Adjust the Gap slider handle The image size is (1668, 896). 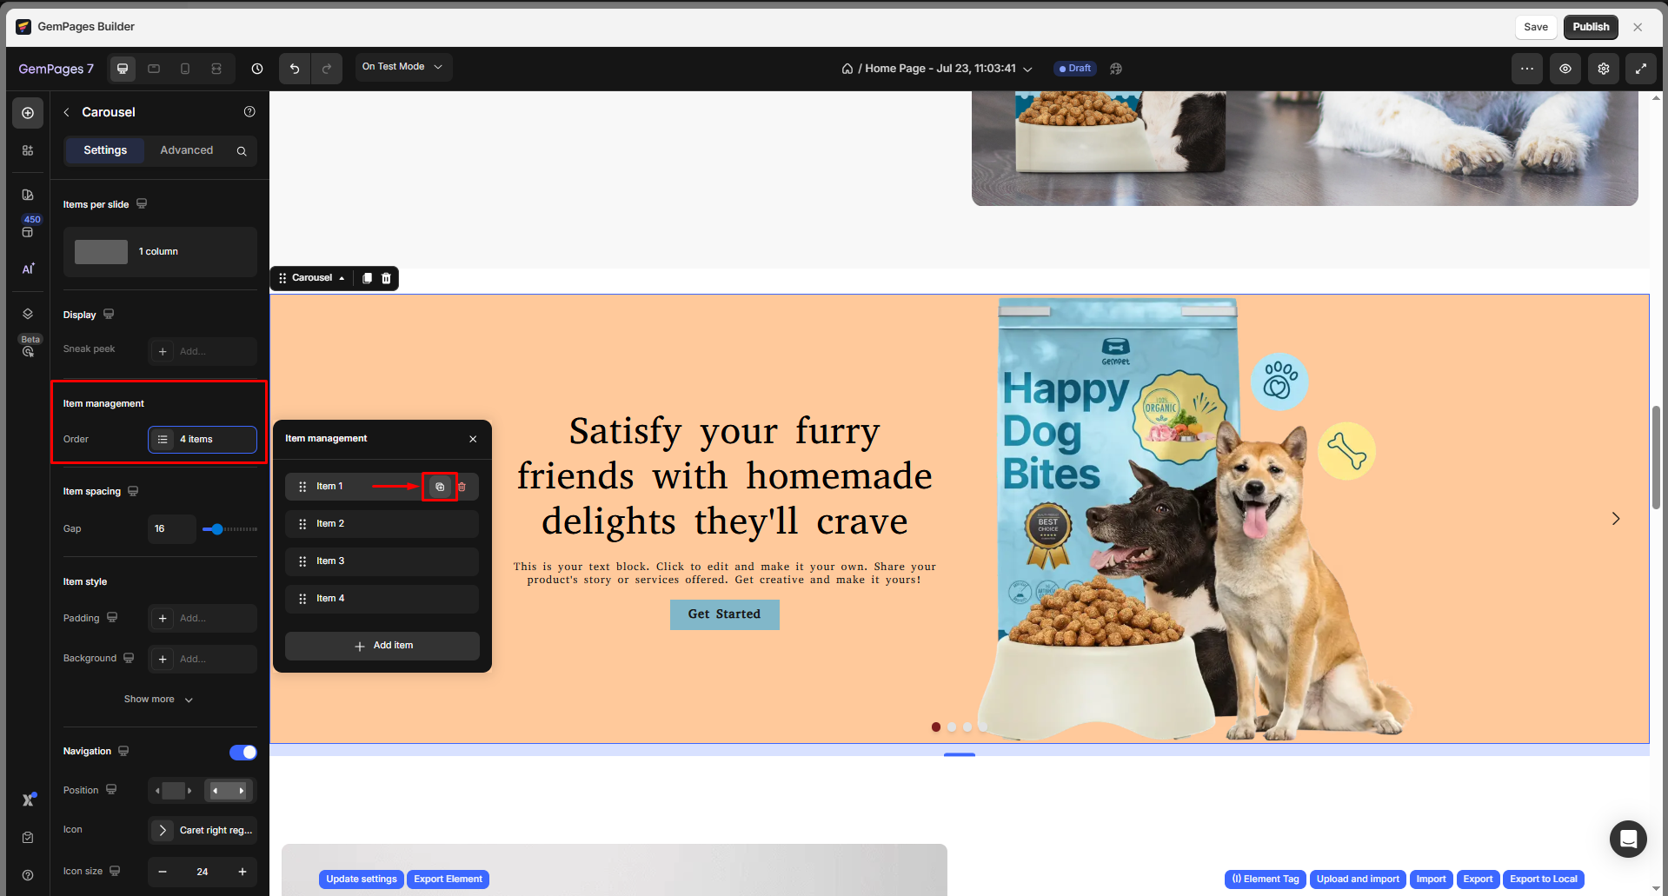pyautogui.click(x=216, y=529)
